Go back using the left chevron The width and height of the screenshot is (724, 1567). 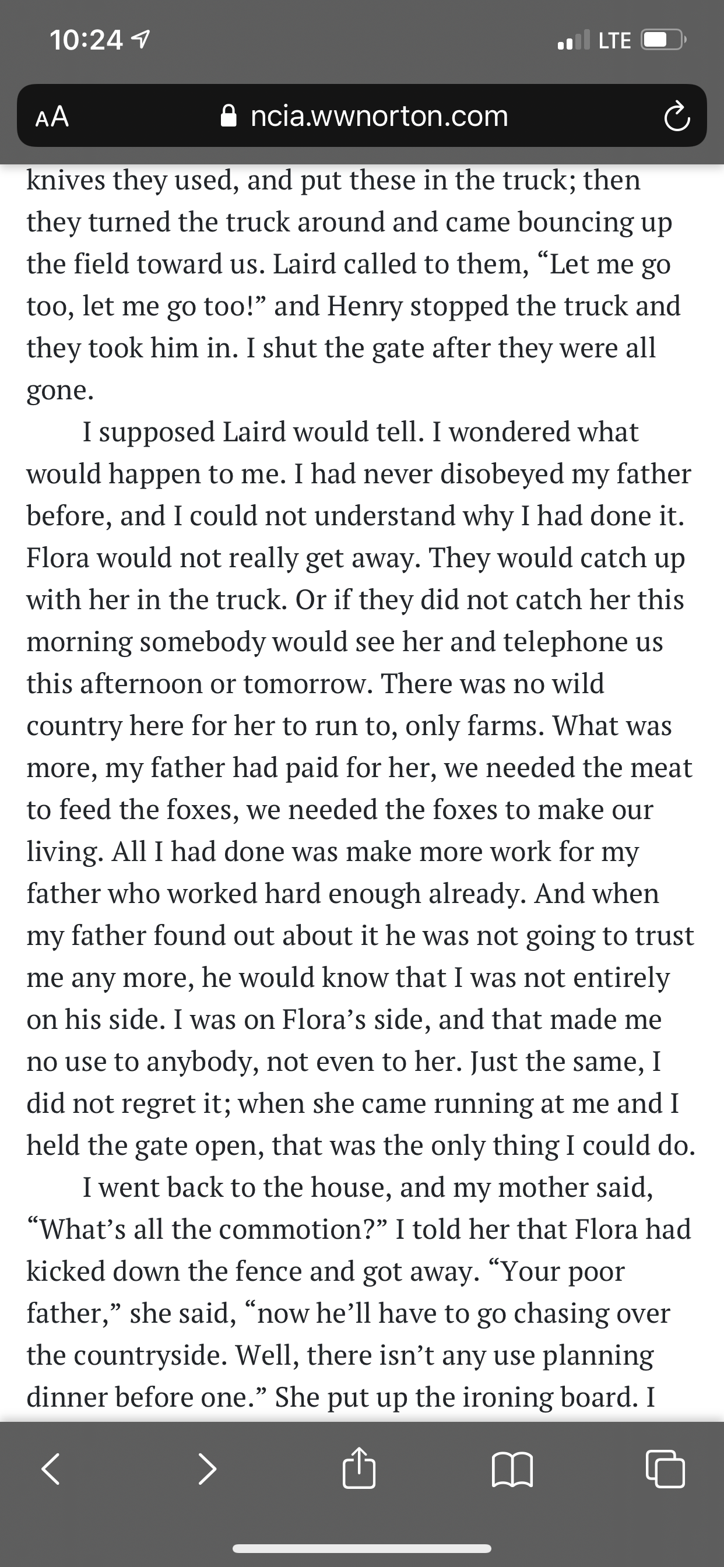coord(51,1469)
